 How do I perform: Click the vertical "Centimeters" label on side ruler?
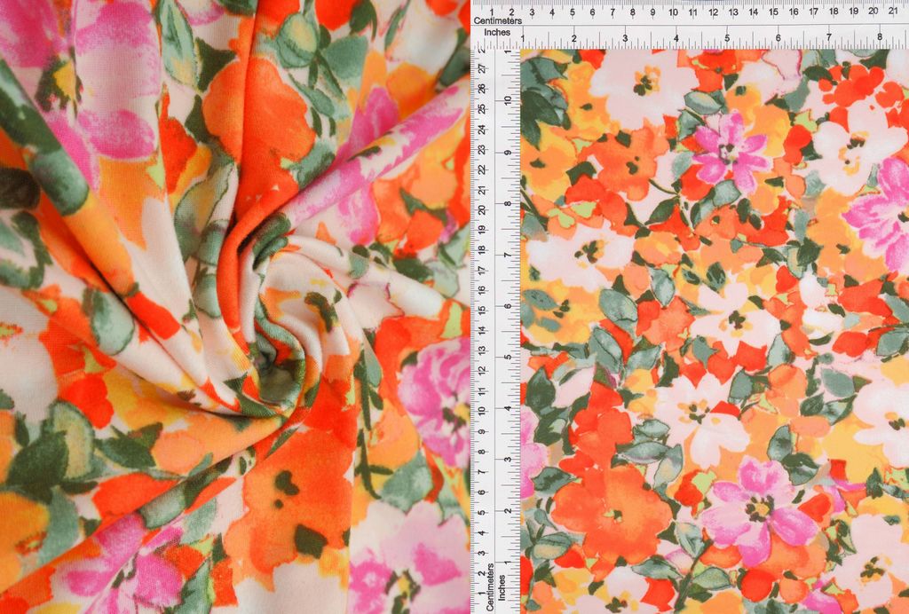pos(490,586)
